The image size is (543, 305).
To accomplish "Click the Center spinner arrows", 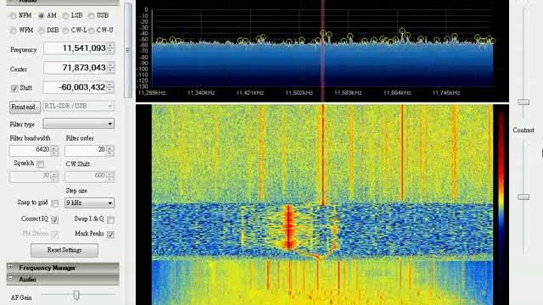I will [110, 68].
